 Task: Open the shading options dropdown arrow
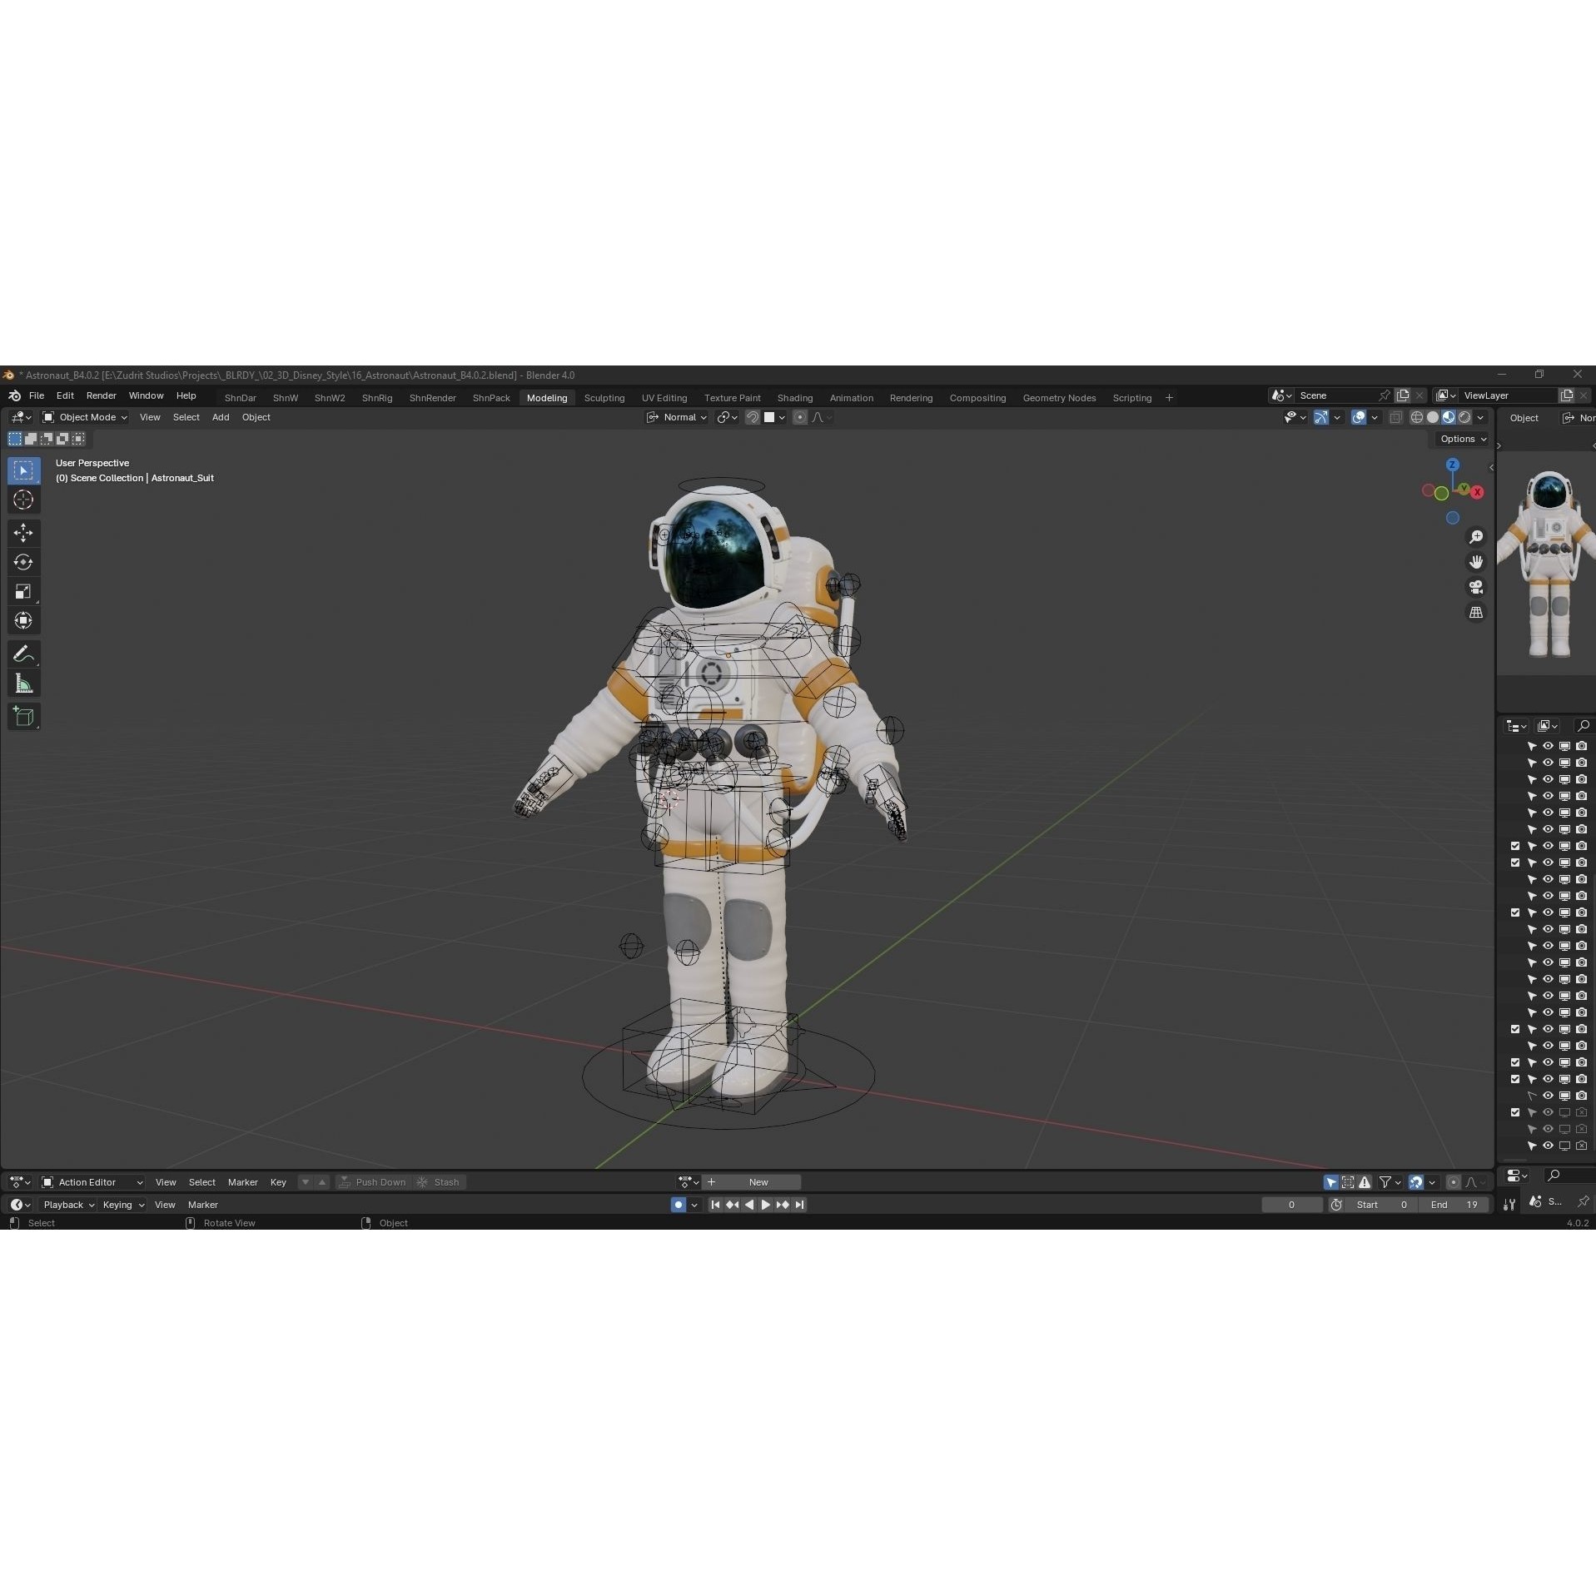click(x=1480, y=417)
